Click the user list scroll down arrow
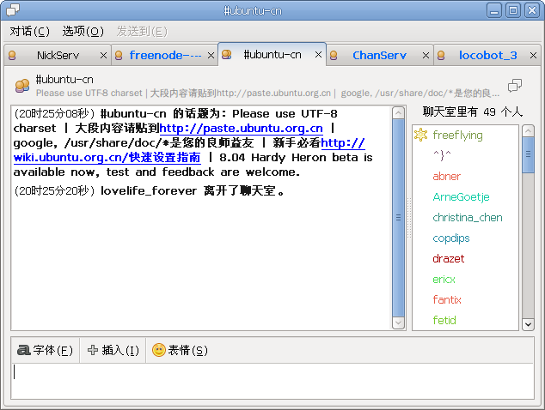545x410 pixels. 529,324
